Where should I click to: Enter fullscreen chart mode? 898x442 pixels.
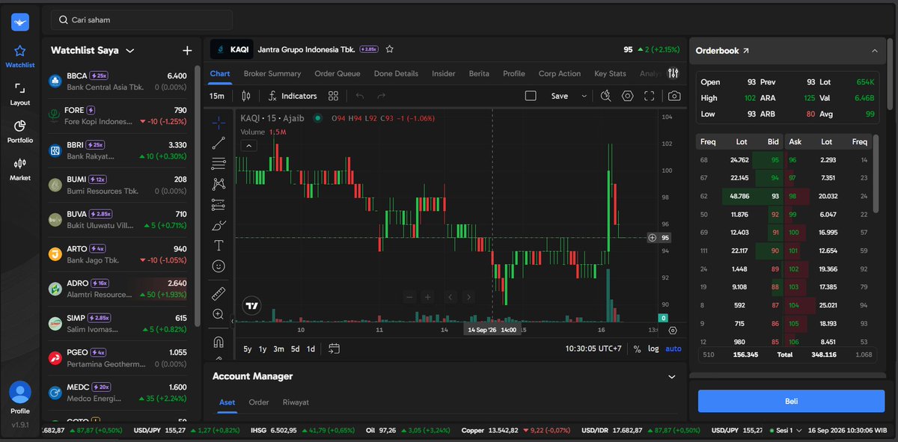coord(650,96)
